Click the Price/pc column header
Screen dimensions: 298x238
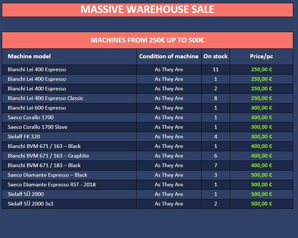(261, 56)
